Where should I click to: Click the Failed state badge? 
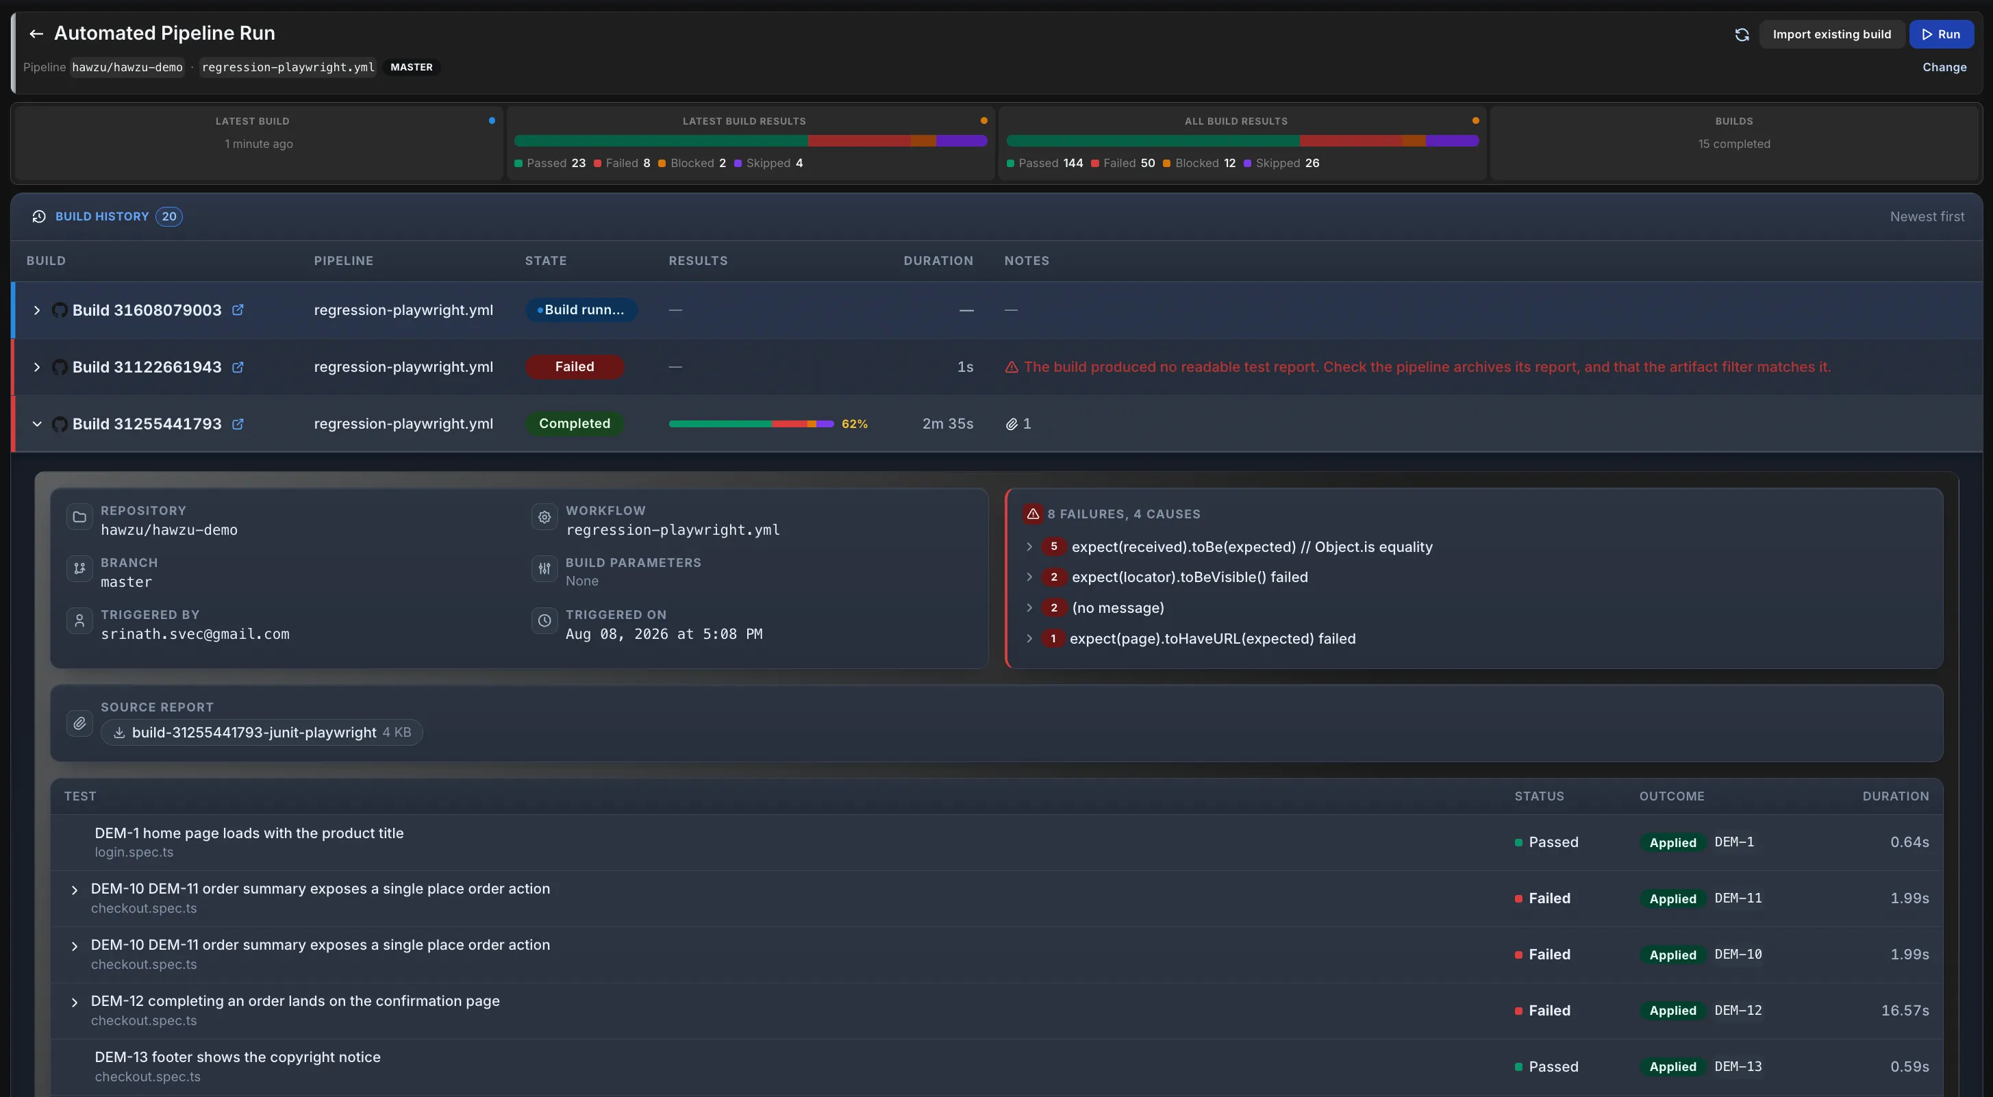click(574, 367)
